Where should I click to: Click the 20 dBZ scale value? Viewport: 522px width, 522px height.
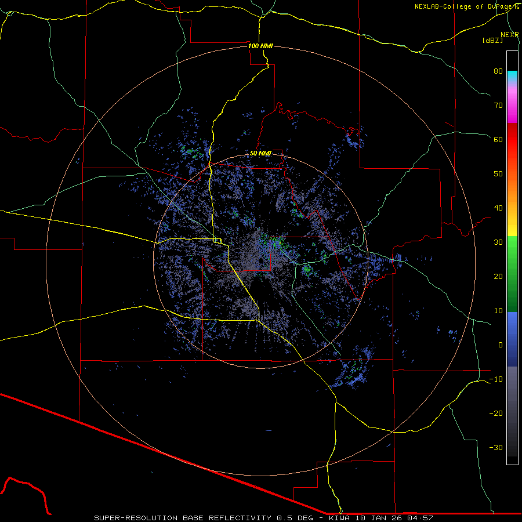[x=498, y=276]
